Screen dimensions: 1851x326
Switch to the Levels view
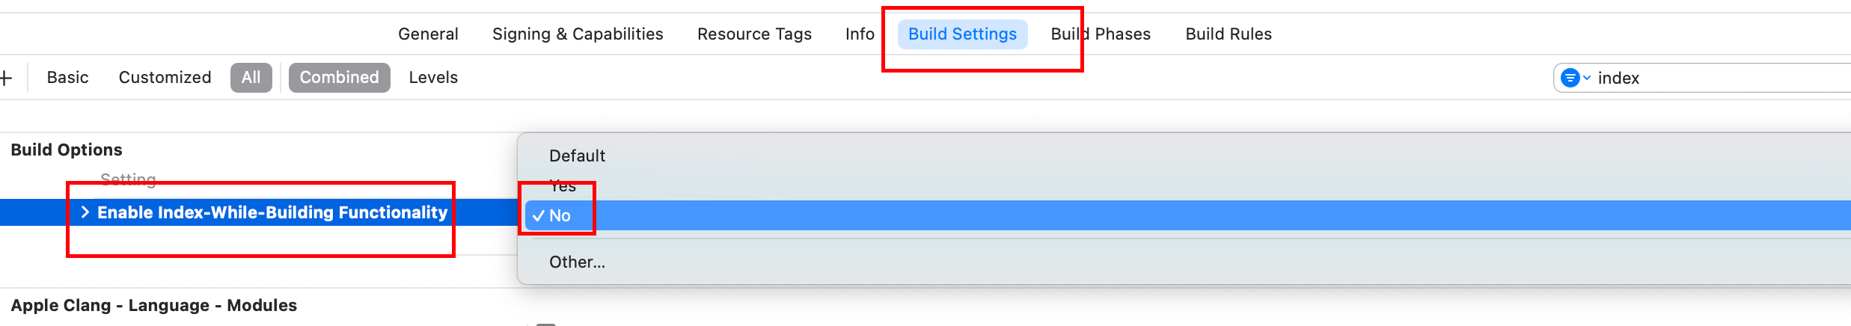[x=433, y=78]
